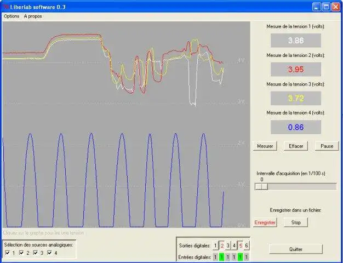The height and width of the screenshot is (263, 343).
Task: Click the 2V axis label on graph
Action: click(241, 143)
